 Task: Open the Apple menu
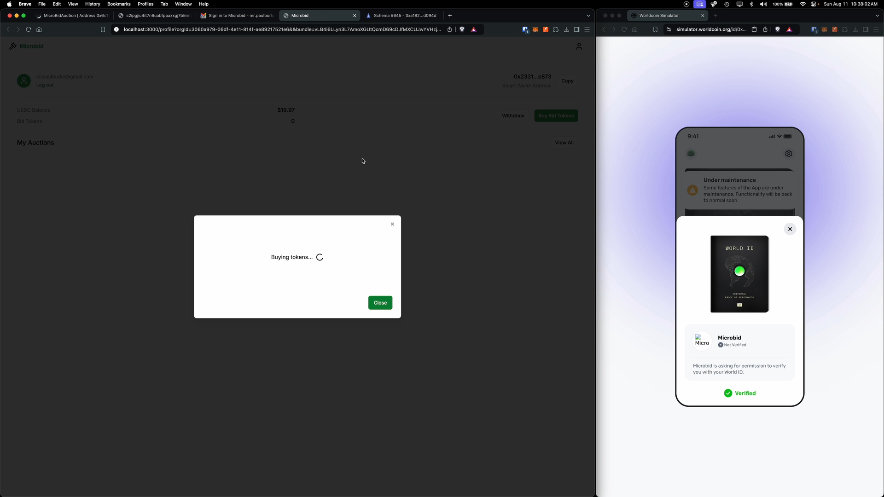point(9,4)
